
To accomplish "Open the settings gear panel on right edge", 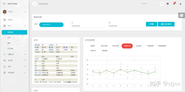I will pos(181,15).
